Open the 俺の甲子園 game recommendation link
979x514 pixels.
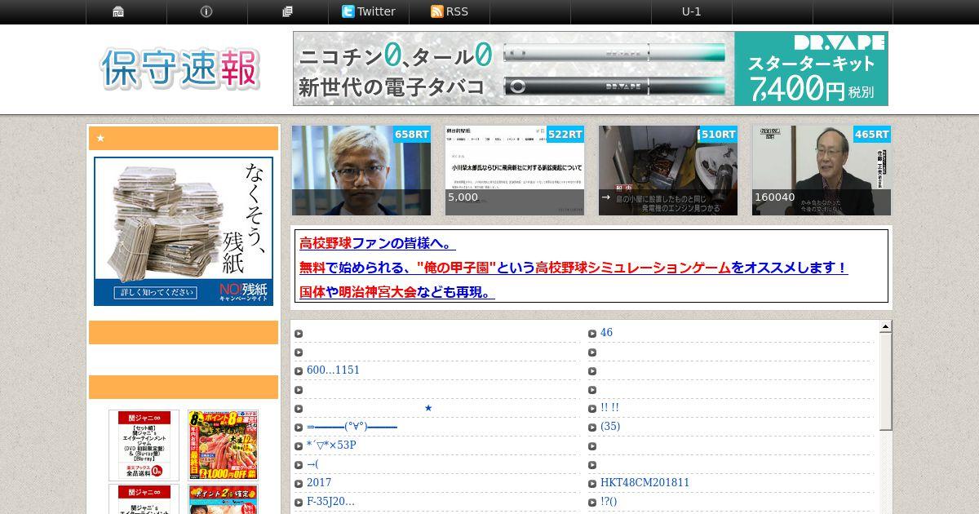pyautogui.click(x=574, y=268)
